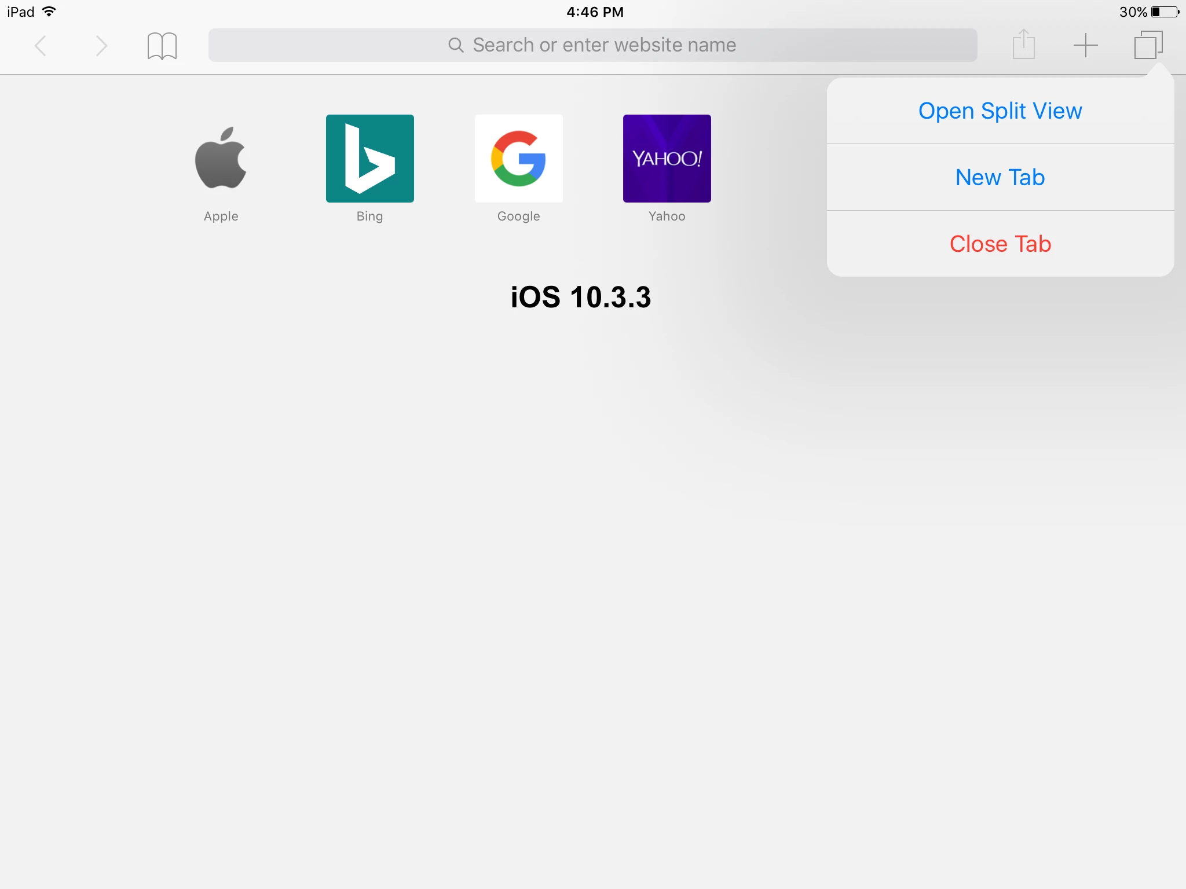Screen dimensions: 1186x889
Task: Select New Tab from popup menu
Action: pos(1000,177)
